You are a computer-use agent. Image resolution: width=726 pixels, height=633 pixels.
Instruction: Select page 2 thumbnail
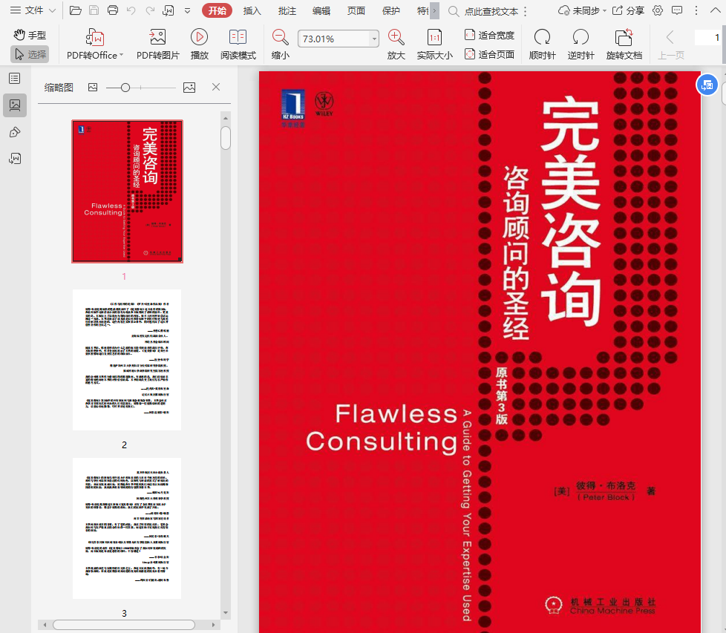[127, 359]
